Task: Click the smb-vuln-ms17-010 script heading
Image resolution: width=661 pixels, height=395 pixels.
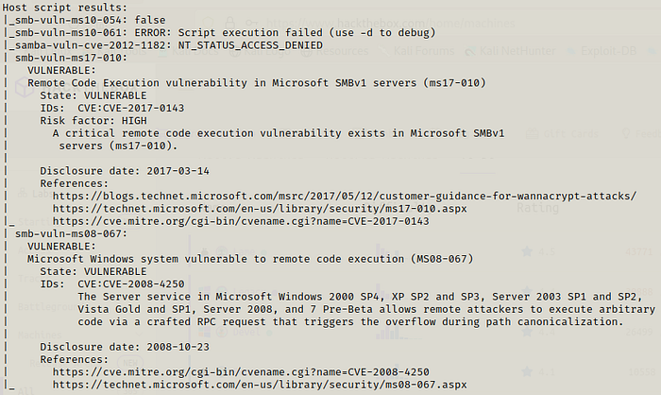Action: click(x=71, y=58)
